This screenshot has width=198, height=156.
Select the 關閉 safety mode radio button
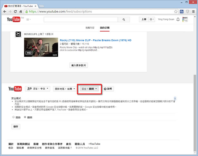point(25,118)
